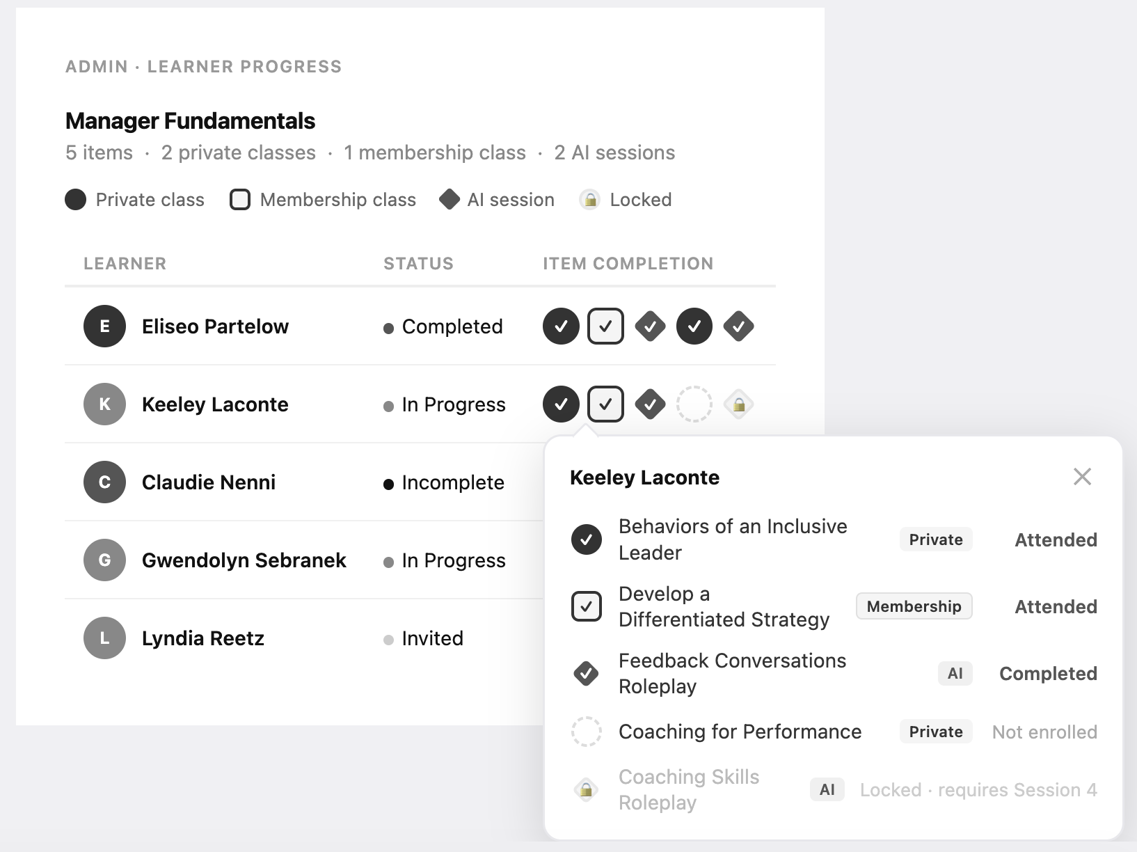Click the '1 membership class' summary text
This screenshot has height=852, width=1137.
click(435, 152)
